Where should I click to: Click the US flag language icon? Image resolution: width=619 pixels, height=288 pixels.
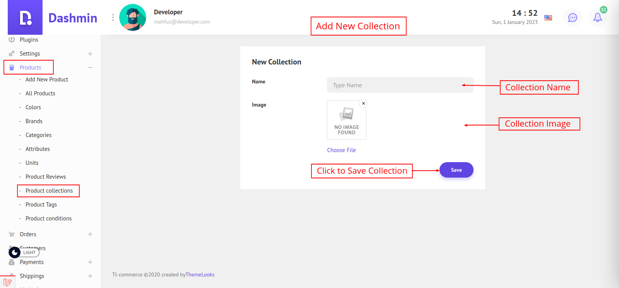coord(548,18)
